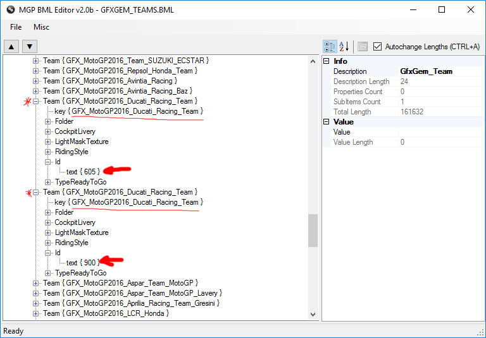Viewport: 486px width, 338px height.
Task: Select the text { 900 } tree row
Action: pos(84,263)
